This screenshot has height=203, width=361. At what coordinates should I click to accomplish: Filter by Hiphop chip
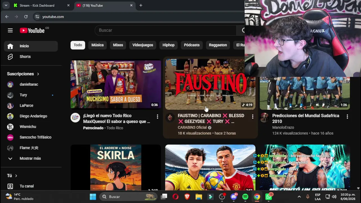tap(169, 45)
